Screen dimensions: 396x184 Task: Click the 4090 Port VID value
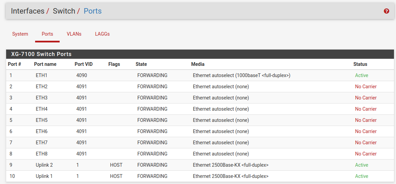[81, 75]
